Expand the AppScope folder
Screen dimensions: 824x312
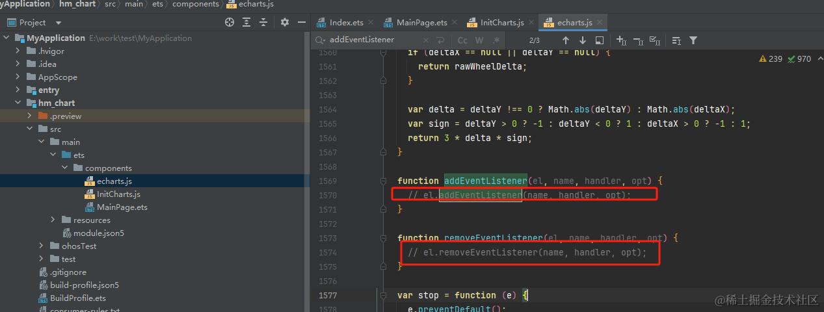18,77
